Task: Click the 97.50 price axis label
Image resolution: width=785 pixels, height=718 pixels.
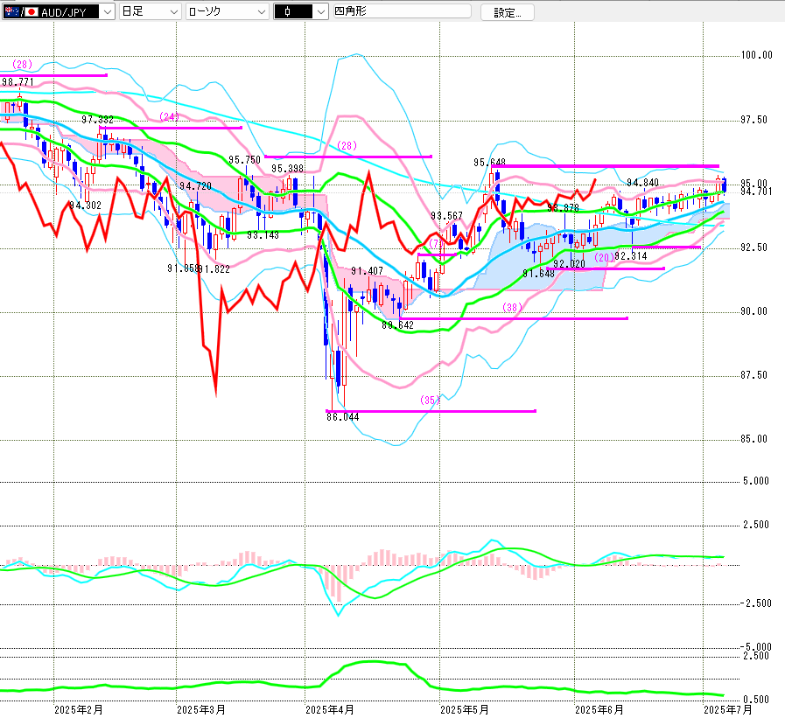Action: pos(754,120)
